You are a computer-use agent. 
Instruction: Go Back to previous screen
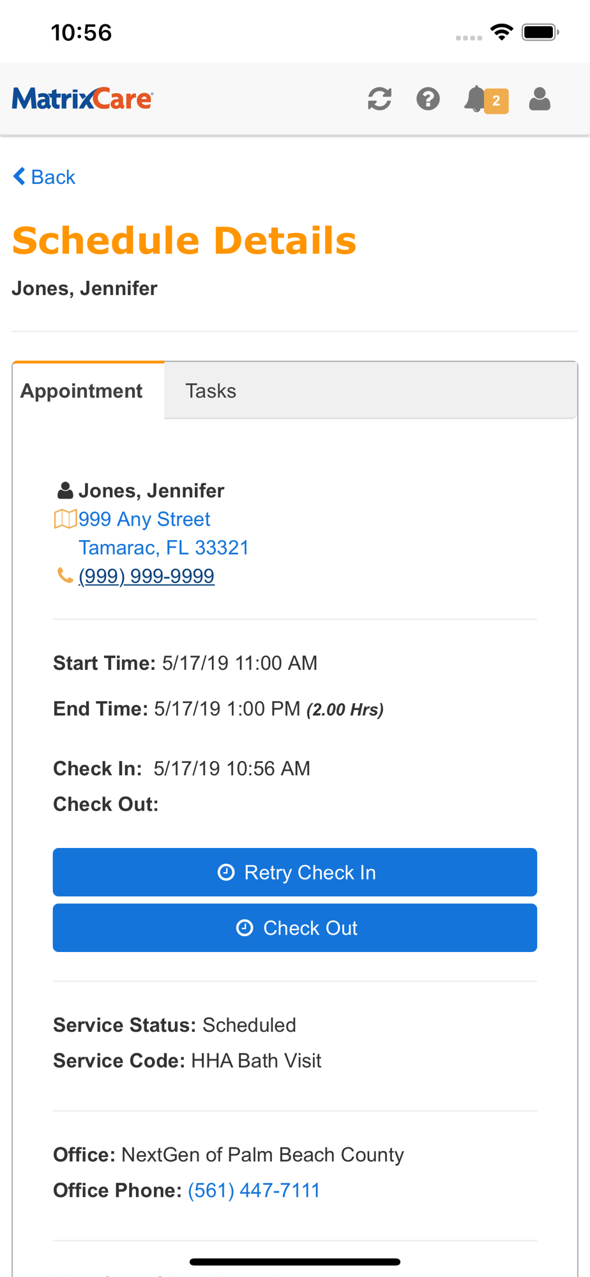(x=44, y=177)
